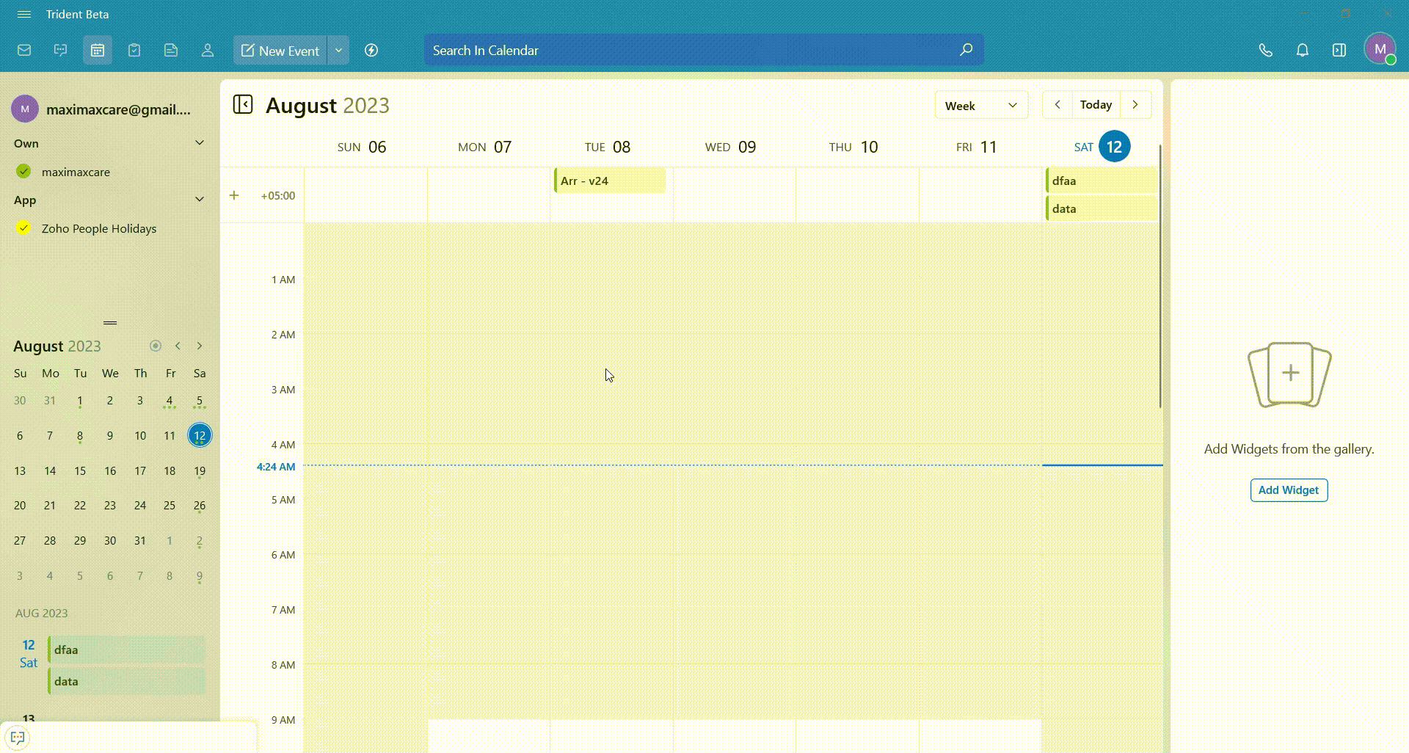1409x753 pixels.
Task: Toggle the right widget panel
Action: (1339, 50)
